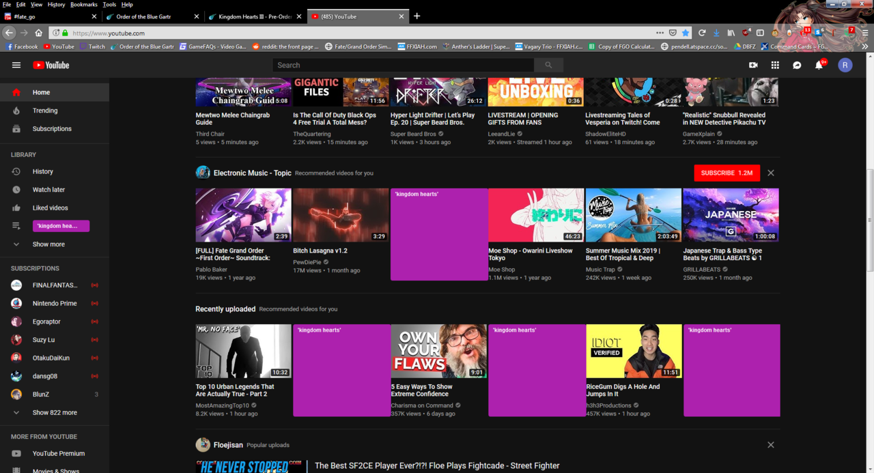Open Liked videos in the sidebar
This screenshot has height=473, width=874.
pyautogui.click(x=55, y=208)
